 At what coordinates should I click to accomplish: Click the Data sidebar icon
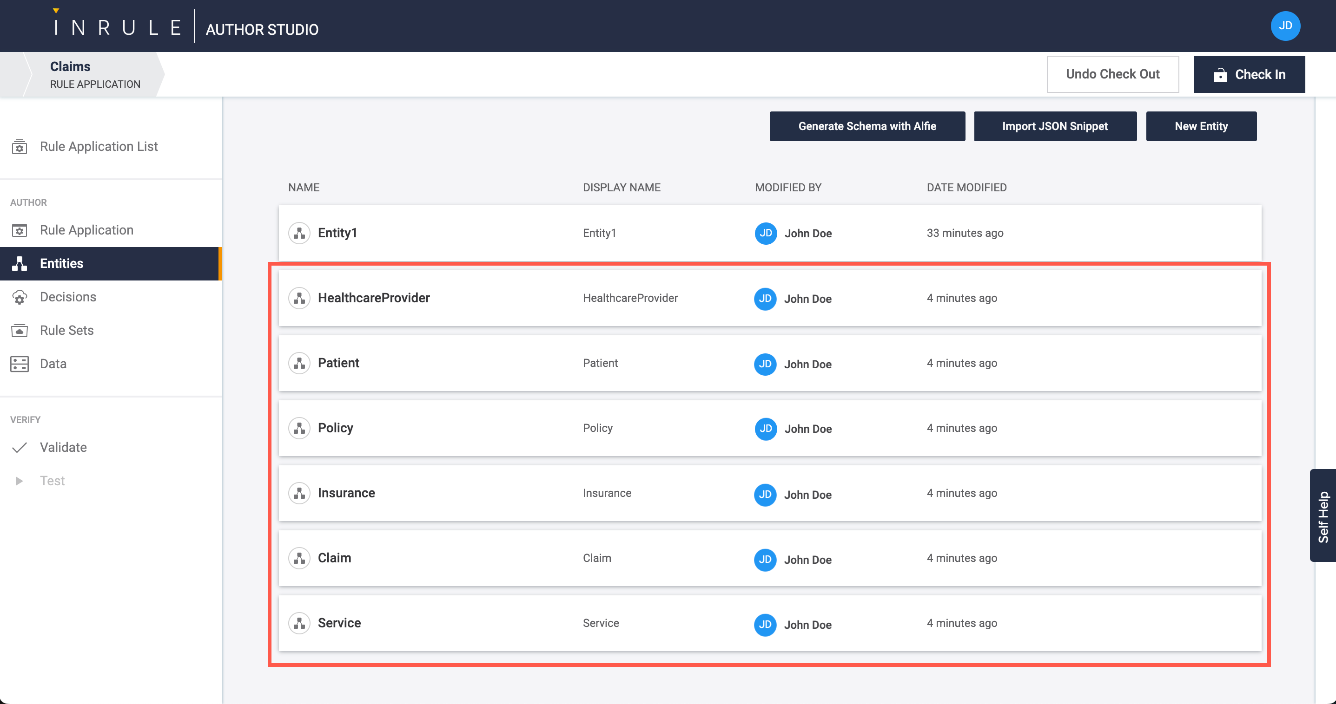pos(20,364)
